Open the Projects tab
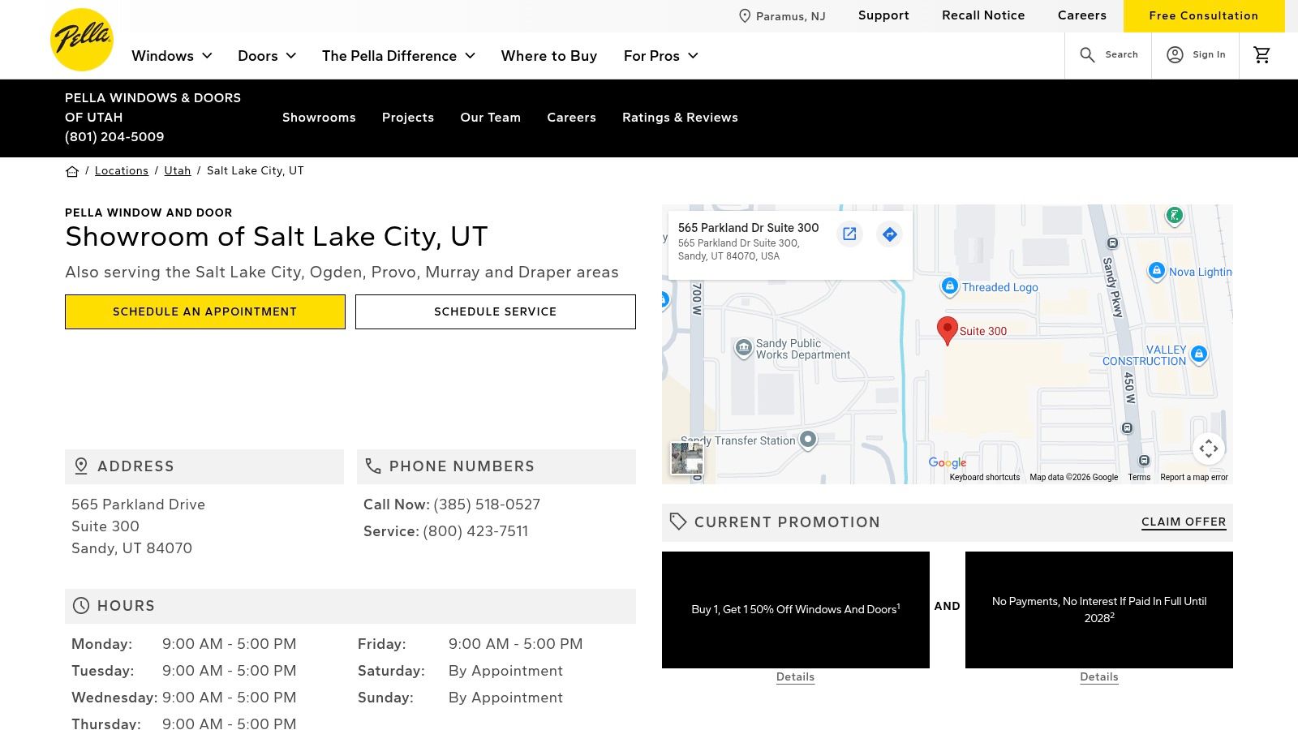The height and width of the screenshot is (730, 1298). [408, 118]
